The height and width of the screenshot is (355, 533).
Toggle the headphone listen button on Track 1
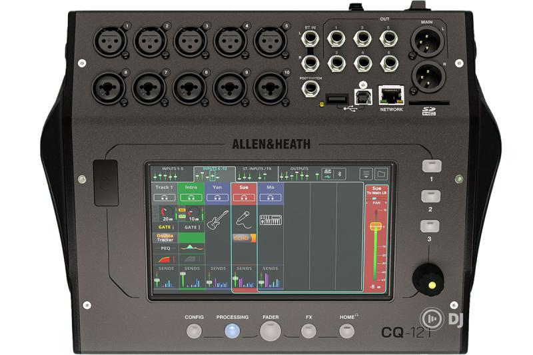point(165,197)
